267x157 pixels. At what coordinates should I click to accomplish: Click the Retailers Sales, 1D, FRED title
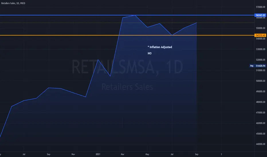tap(13, 3)
